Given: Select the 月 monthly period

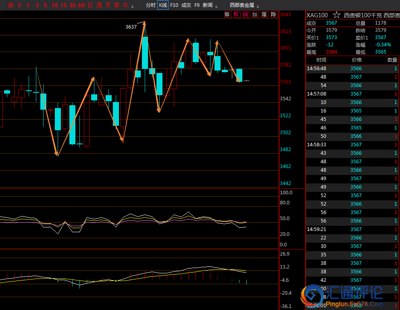Looking at the screenshot, I should (x=108, y=5).
